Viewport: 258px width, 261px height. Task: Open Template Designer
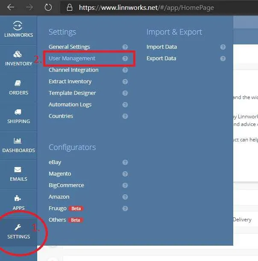pyautogui.click(x=72, y=93)
